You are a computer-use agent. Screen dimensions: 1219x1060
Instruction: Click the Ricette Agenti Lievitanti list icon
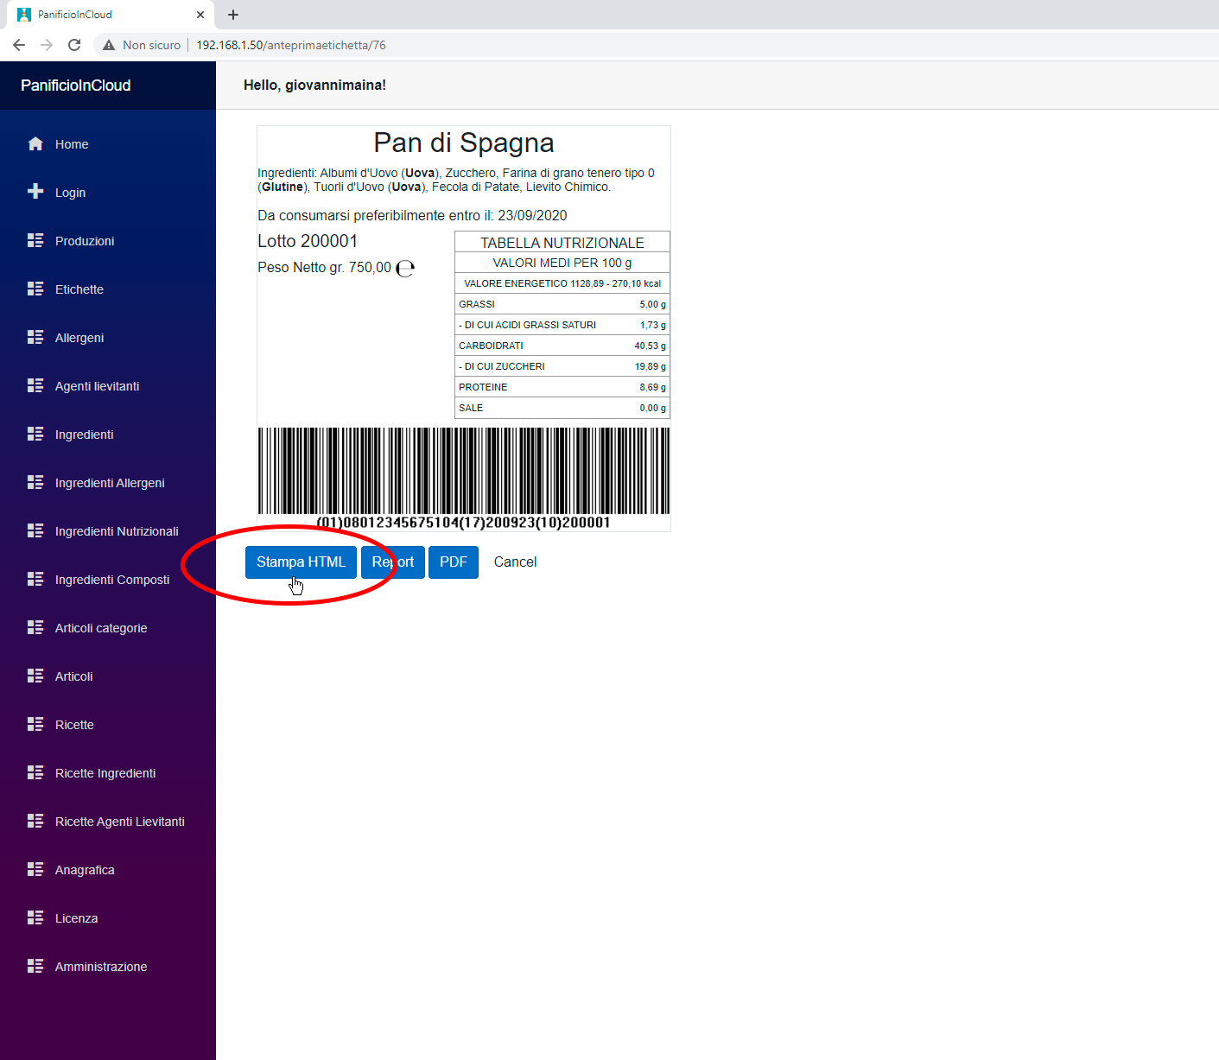point(35,821)
